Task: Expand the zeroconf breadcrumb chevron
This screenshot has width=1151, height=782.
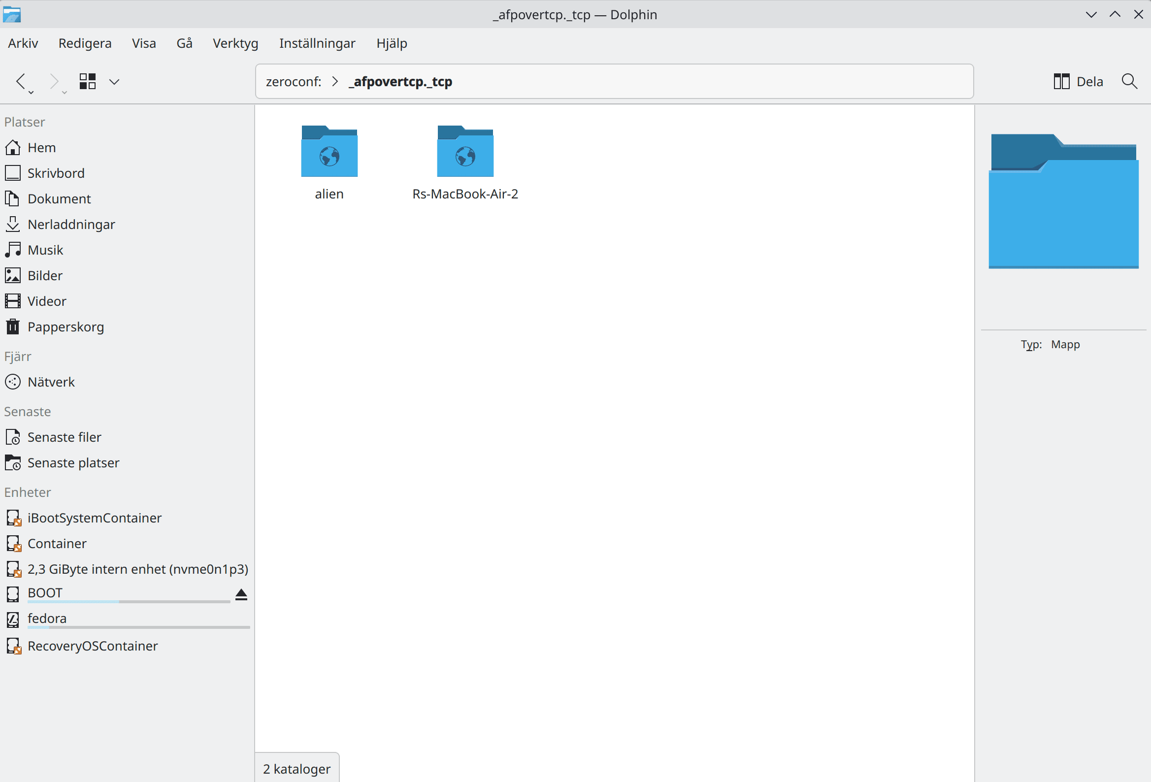Action: click(335, 81)
